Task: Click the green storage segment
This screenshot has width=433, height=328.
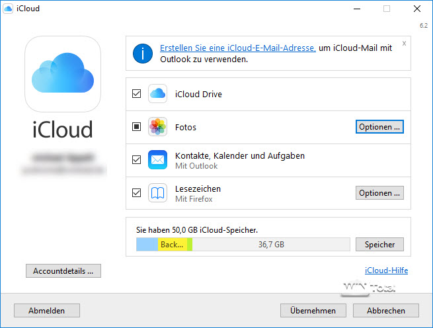Action: 190,245
